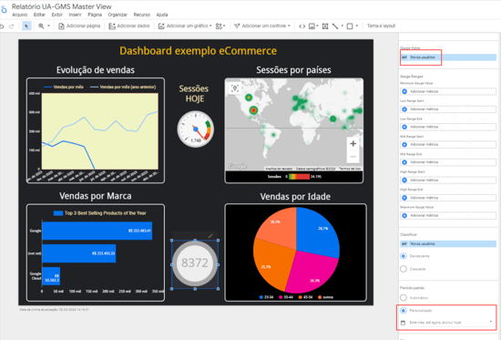Click the map's zoom-in plus button
Image resolution: width=501 pixels, height=340 pixels.
353,144
